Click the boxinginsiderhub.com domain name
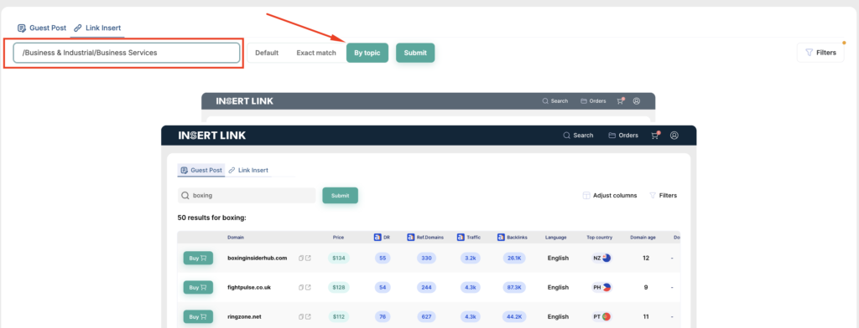 coord(257,258)
